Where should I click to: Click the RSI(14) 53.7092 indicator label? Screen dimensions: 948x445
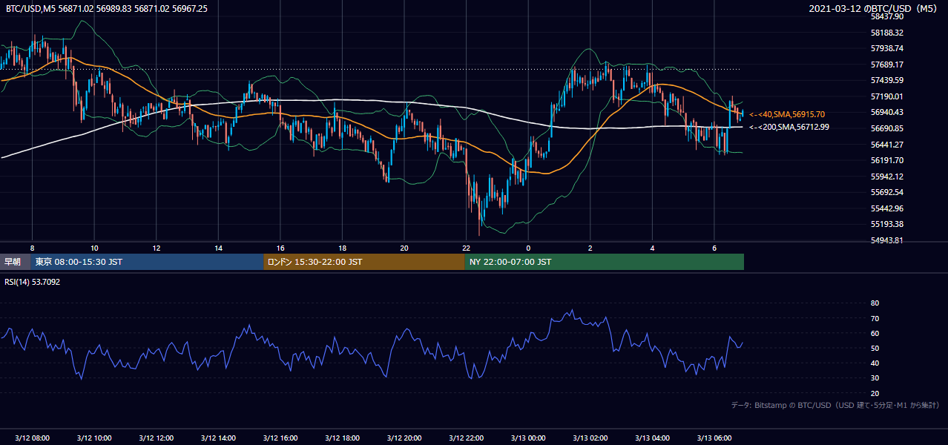point(33,282)
